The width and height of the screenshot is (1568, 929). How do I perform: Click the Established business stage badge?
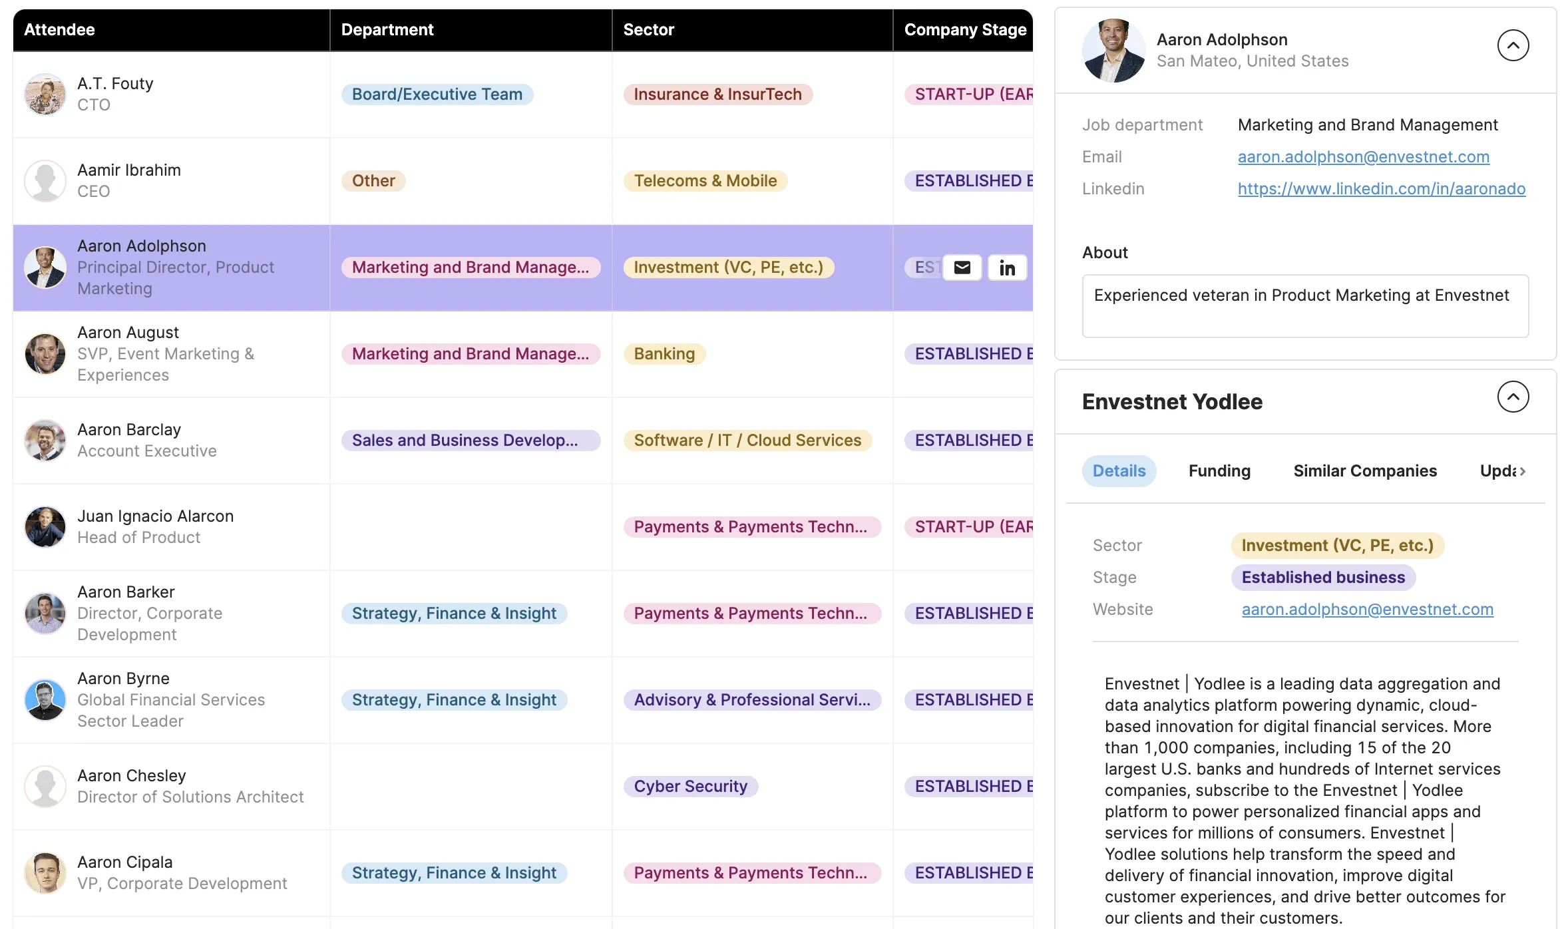[x=1323, y=578]
